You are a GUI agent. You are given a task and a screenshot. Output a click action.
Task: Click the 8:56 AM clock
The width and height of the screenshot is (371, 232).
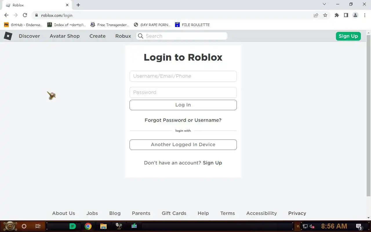click(x=334, y=226)
